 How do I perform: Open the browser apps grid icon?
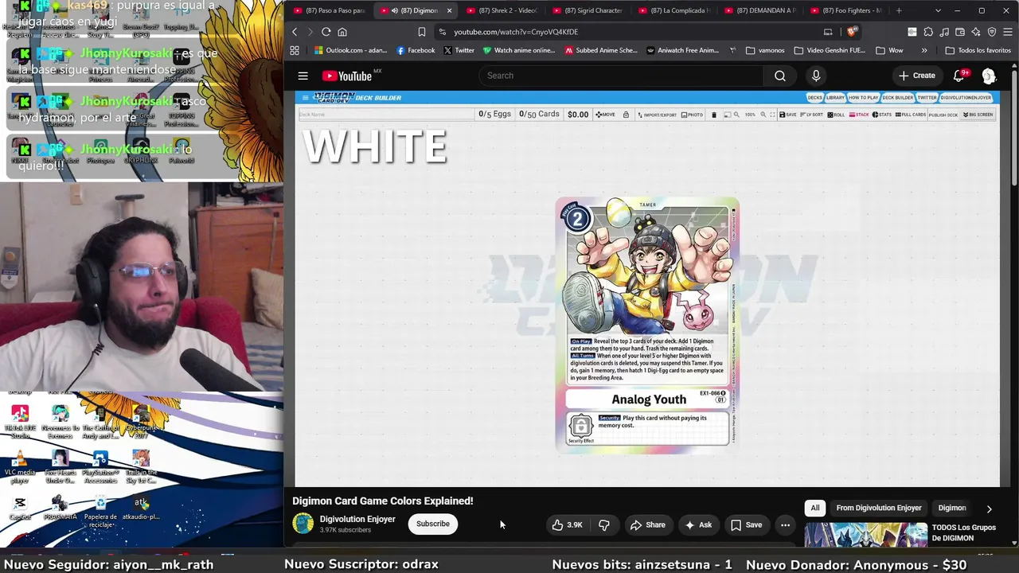pos(295,50)
